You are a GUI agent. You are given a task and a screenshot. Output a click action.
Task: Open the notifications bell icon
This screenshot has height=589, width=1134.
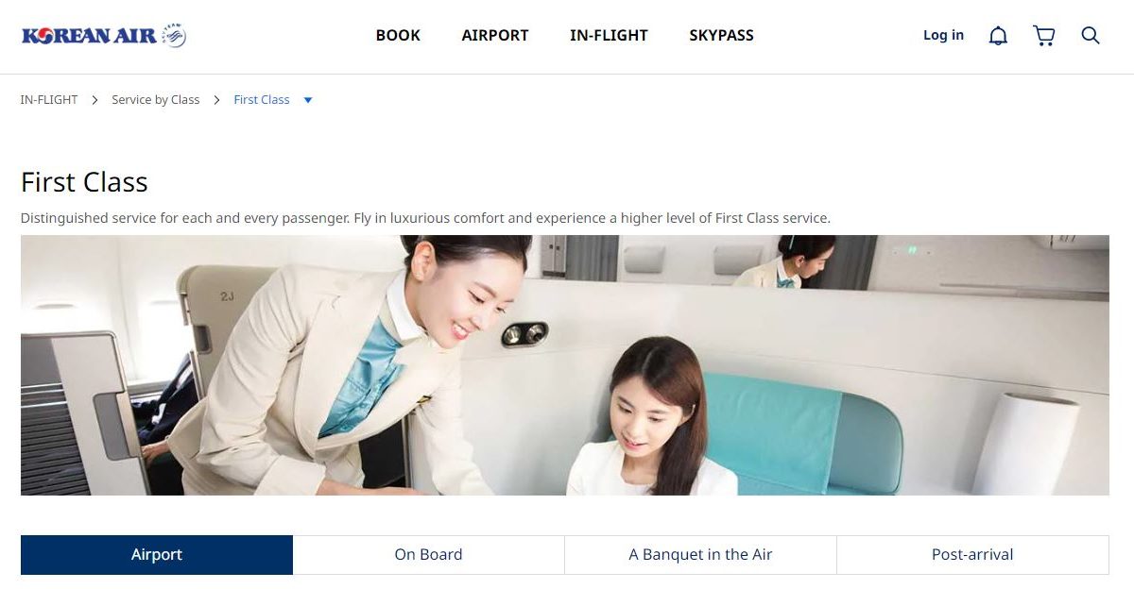(998, 36)
